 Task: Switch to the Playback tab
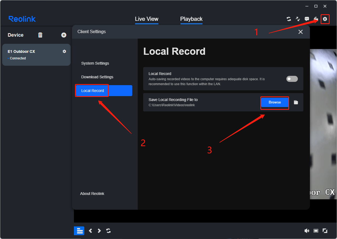tap(191, 19)
